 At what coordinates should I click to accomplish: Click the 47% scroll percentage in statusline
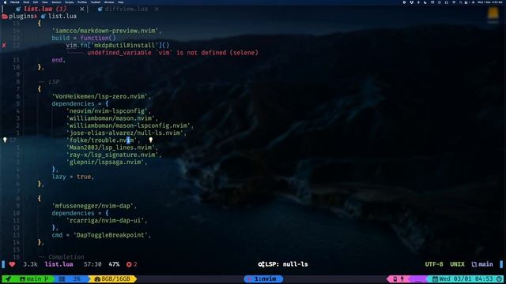click(114, 264)
